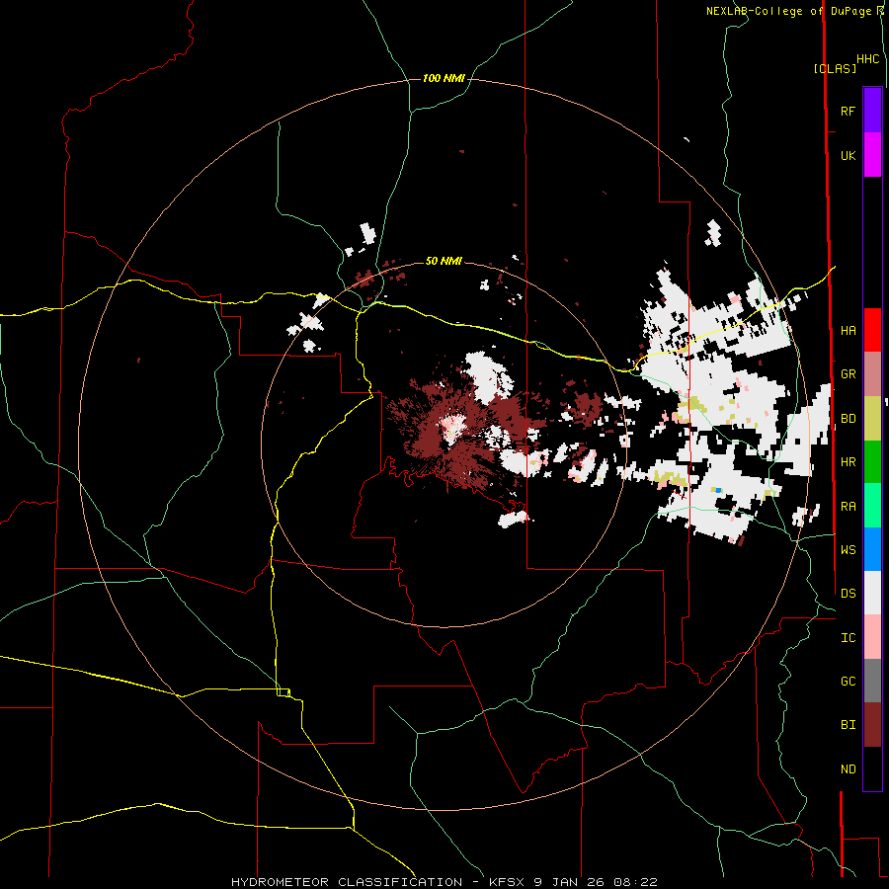Click the IC legend label
889x889 pixels.
pos(848,638)
